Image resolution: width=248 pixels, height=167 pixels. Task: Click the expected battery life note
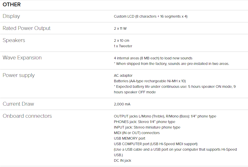click(175, 89)
